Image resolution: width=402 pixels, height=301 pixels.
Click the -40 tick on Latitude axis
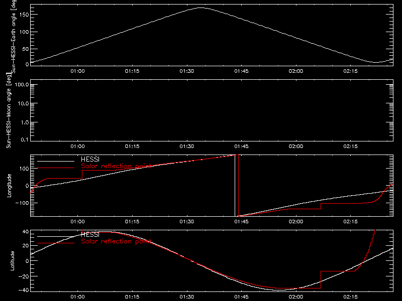click(x=24, y=290)
